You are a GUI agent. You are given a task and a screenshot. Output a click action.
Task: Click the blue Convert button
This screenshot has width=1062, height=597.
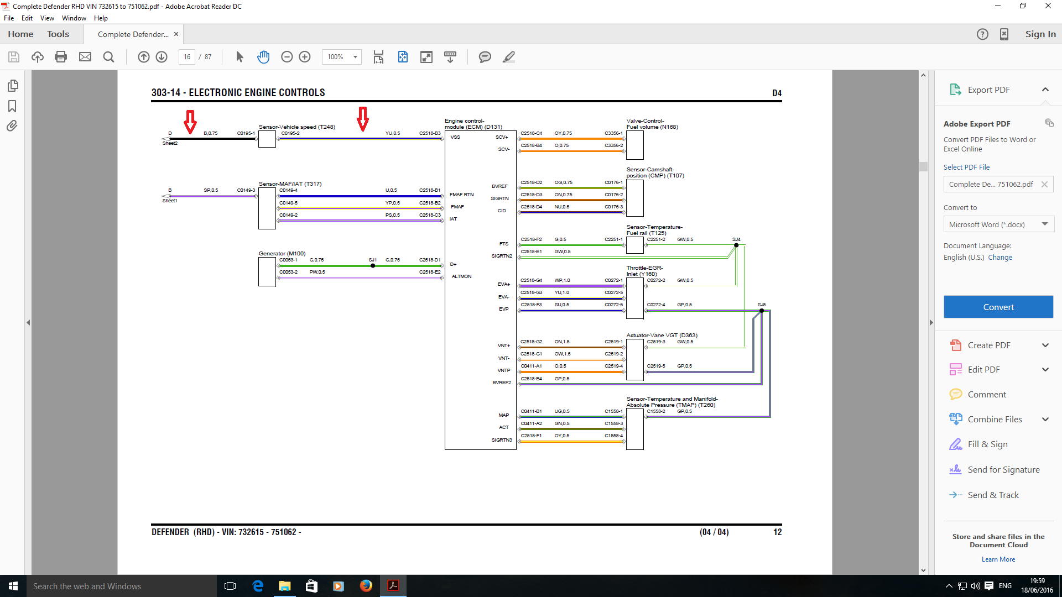tap(998, 307)
